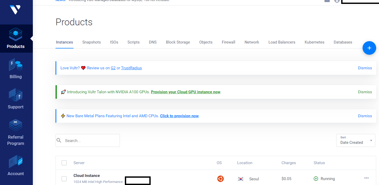This screenshot has width=379, height=185.
Task: Focus the Search input field
Action: click(88, 140)
